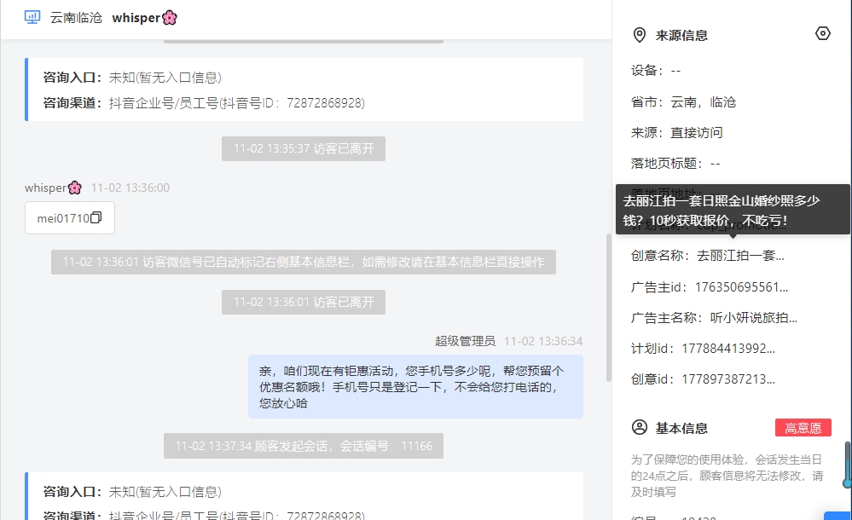The image size is (852, 520).
Task: Click the 11-02 13:36:00 message timestamp
Action: (130, 188)
